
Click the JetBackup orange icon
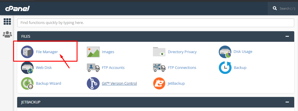coord(159,83)
